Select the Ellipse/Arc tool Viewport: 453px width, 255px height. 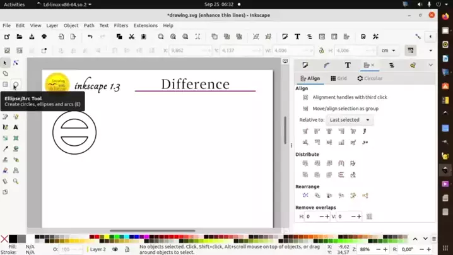(x=16, y=85)
